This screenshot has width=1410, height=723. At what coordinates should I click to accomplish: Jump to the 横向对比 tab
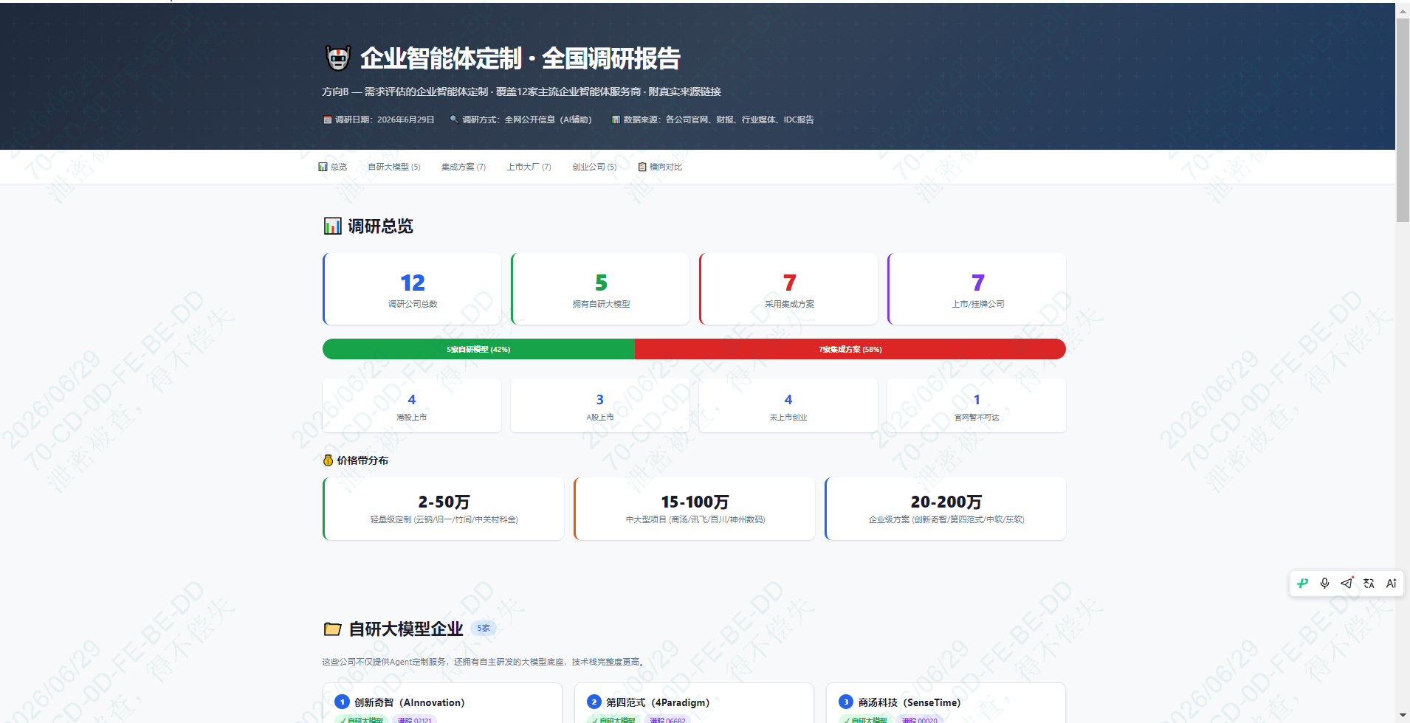tap(660, 167)
